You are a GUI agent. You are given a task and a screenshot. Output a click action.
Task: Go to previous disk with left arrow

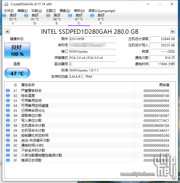[x=7, y=31]
